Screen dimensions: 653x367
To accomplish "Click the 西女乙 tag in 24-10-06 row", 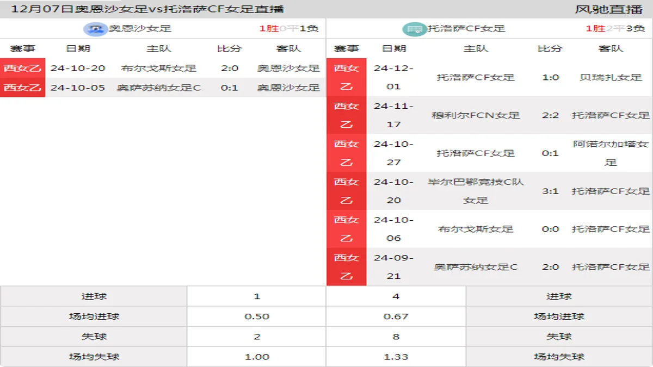I will point(347,229).
